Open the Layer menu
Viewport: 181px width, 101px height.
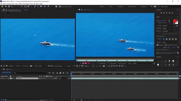click(16, 4)
